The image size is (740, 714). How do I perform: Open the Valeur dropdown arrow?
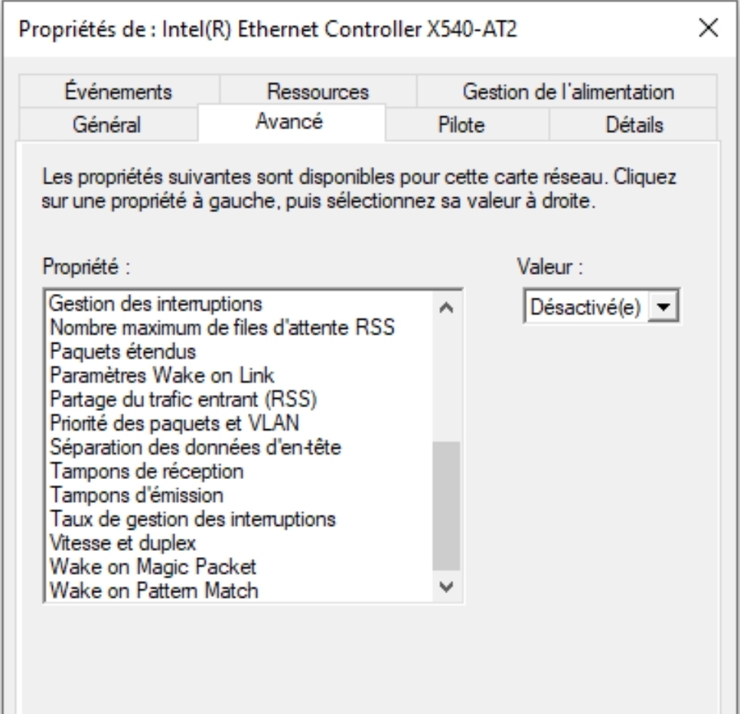click(670, 308)
